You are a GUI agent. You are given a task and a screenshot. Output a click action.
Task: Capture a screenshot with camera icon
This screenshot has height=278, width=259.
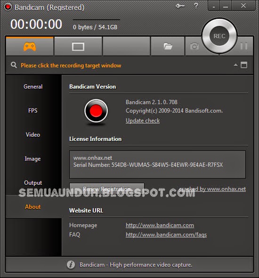click(194, 46)
